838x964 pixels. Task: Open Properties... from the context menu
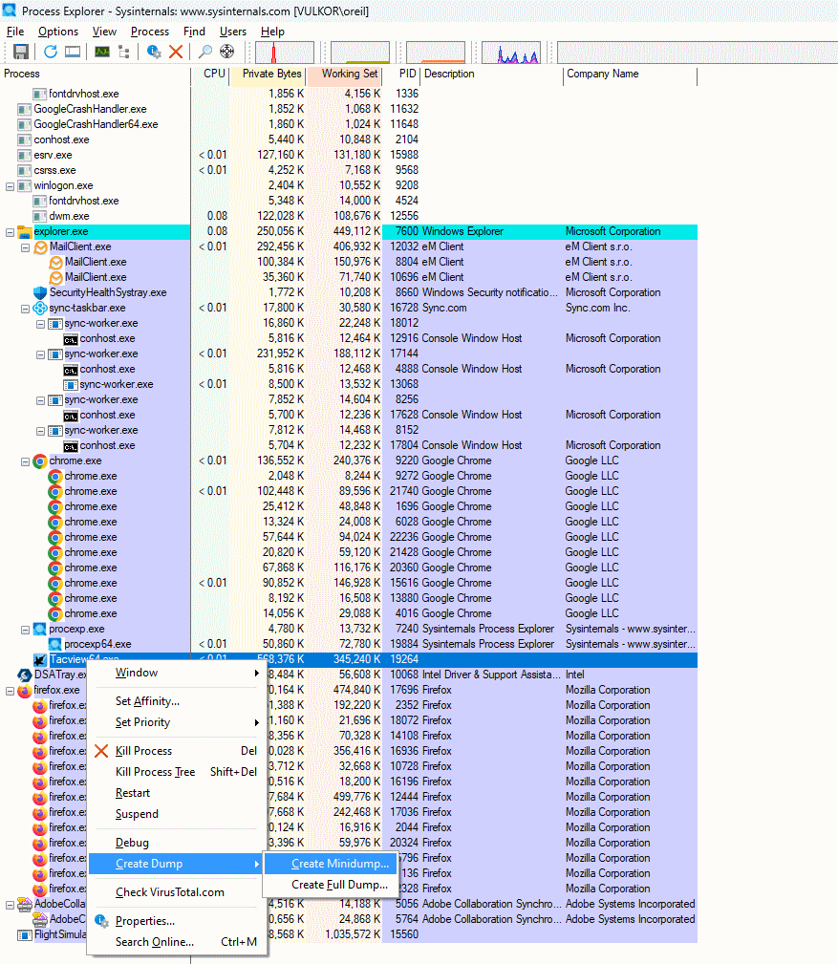177,921
